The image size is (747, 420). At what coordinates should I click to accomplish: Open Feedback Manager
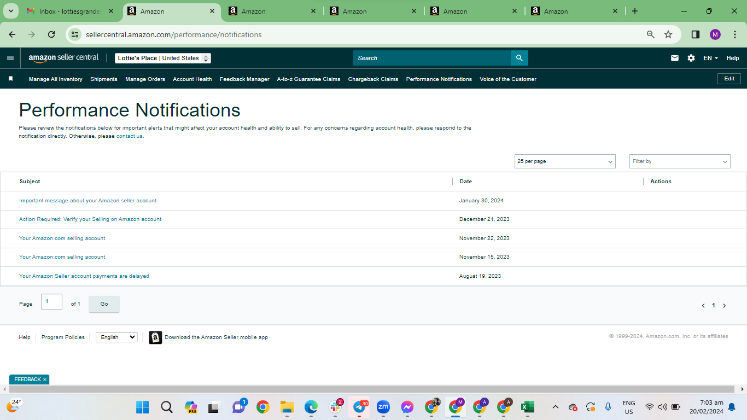point(244,79)
